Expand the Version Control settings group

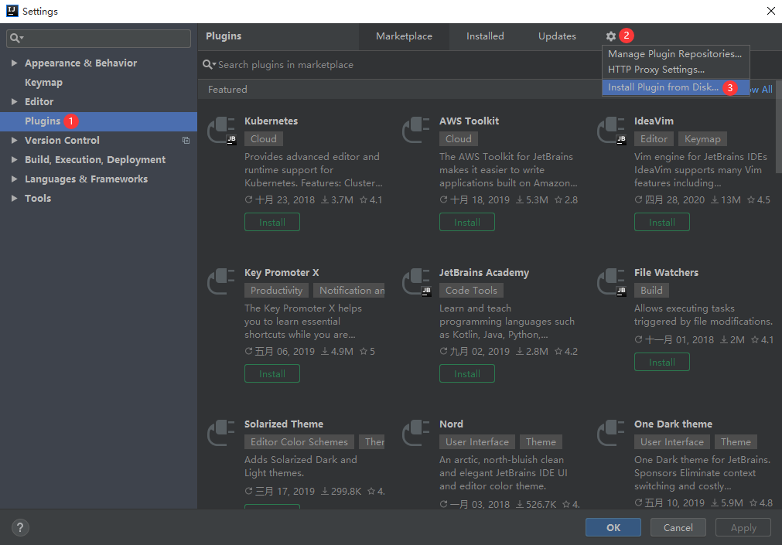coord(15,141)
